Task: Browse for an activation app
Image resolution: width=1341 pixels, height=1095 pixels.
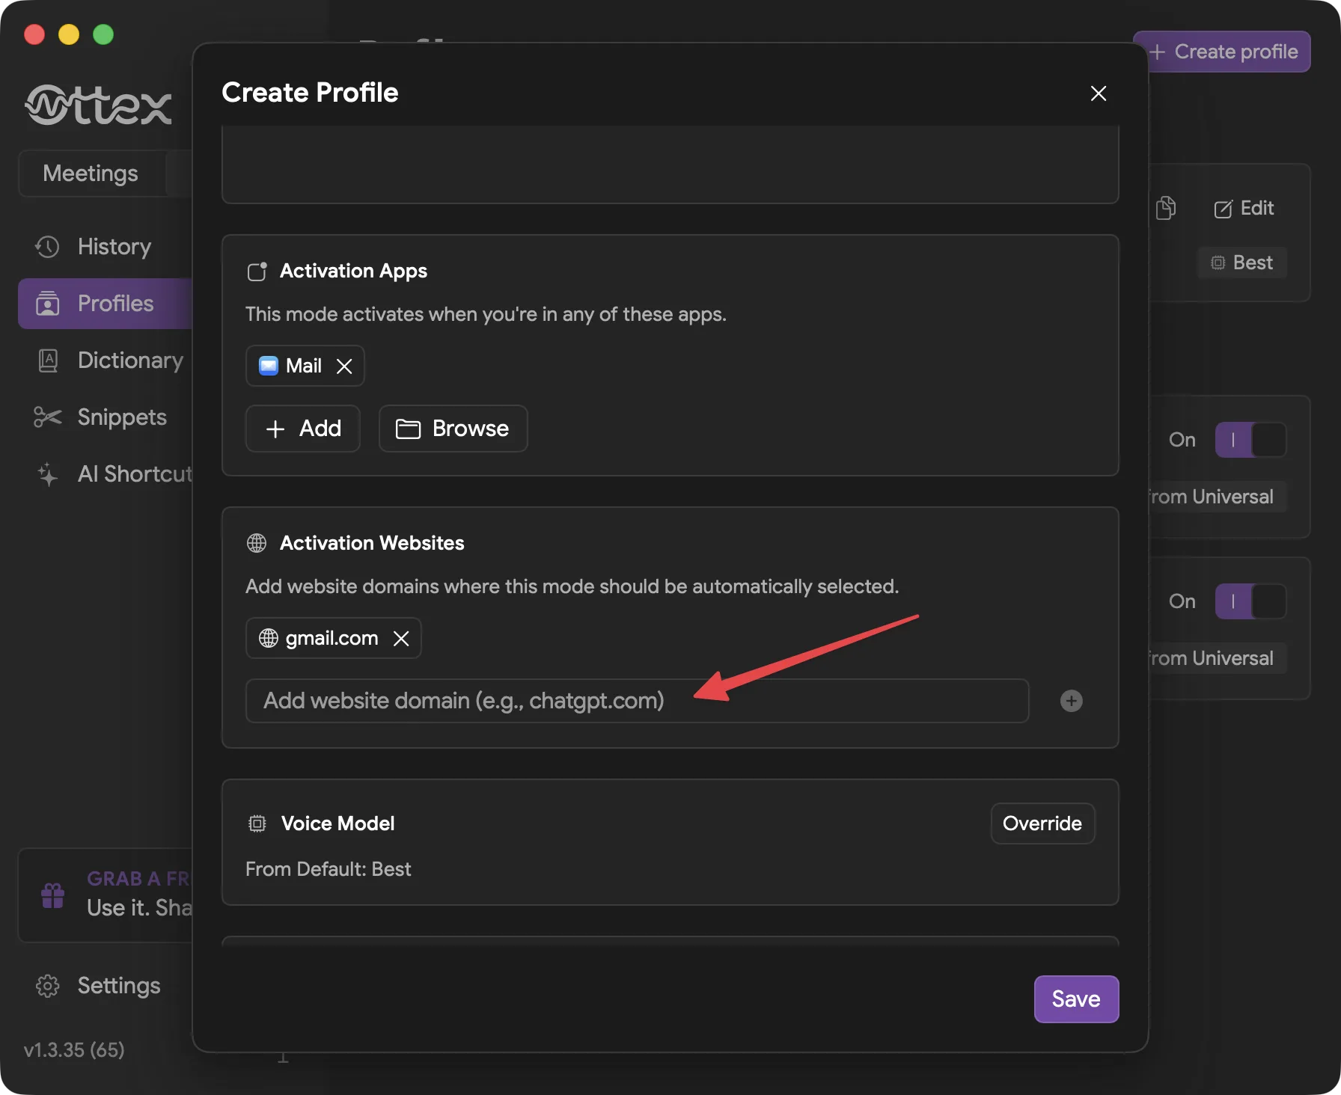Action: click(453, 429)
